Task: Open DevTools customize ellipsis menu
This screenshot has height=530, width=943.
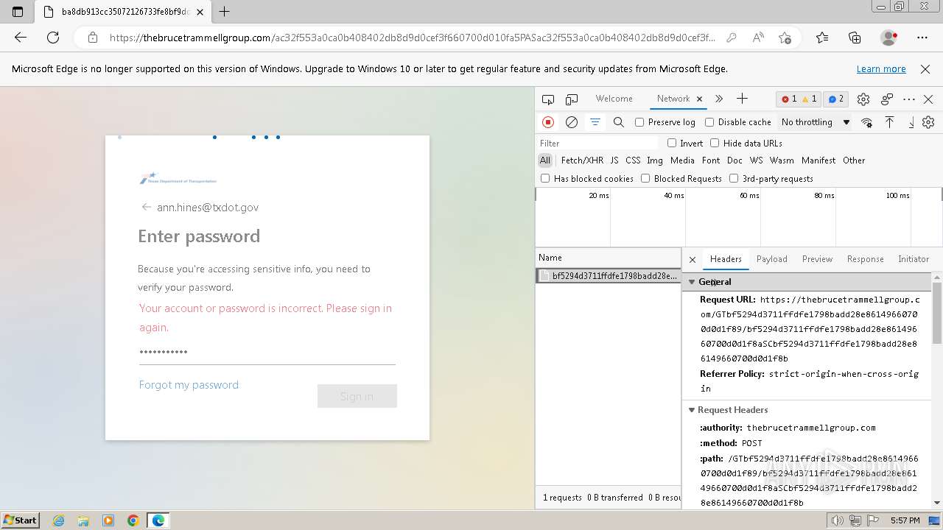Action: point(909,99)
